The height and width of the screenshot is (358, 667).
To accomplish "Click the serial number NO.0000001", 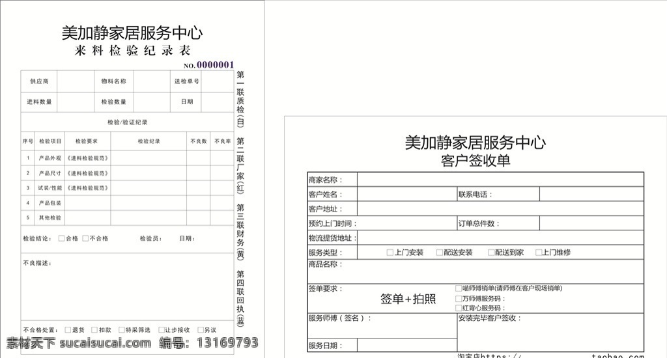I will coord(208,65).
